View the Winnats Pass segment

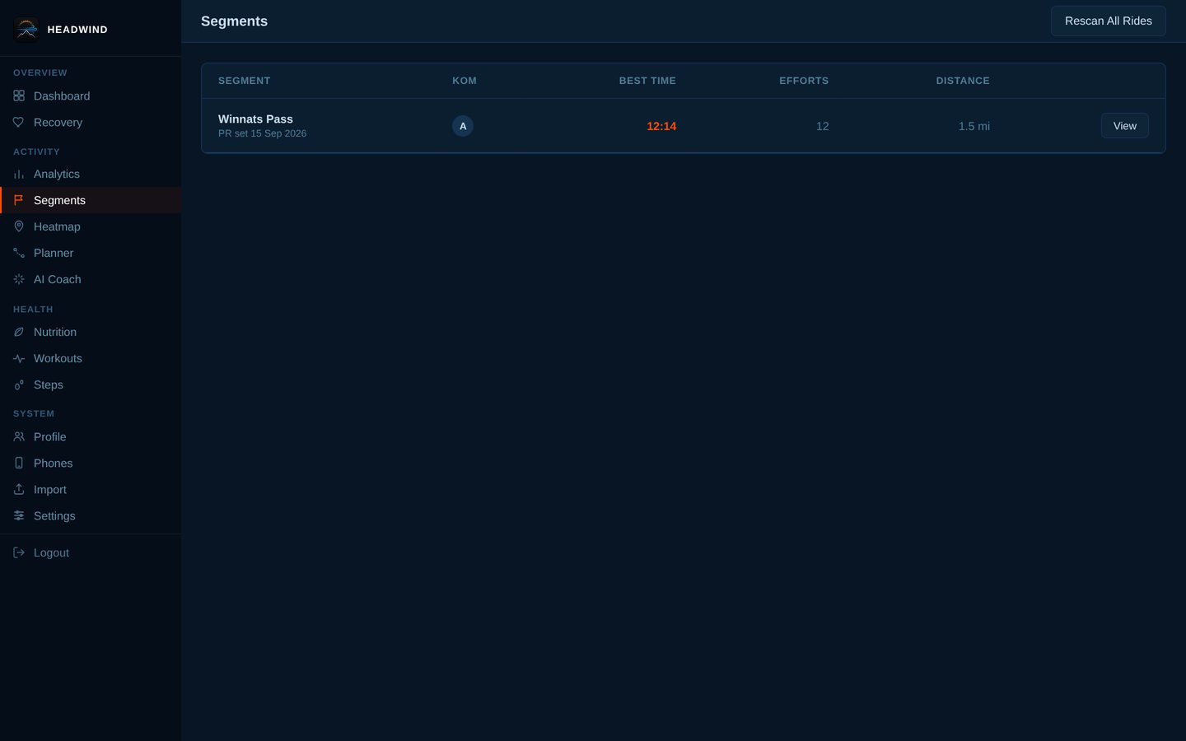[1125, 126]
